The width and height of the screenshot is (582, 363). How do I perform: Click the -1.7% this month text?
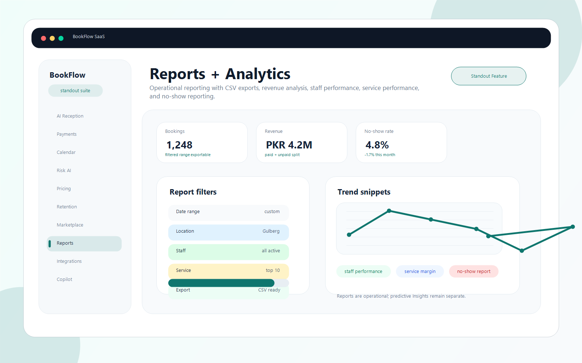[x=380, y=155]
